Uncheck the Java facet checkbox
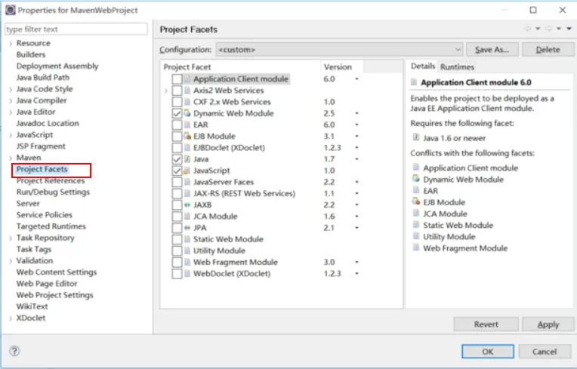The height and width of the screenshot is (369, 577). [177, 159]
